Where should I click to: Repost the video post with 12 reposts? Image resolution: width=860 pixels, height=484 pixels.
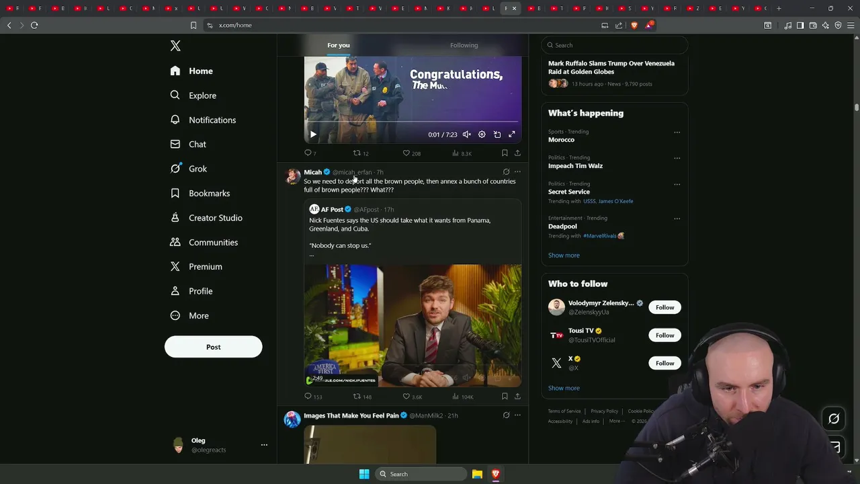[x=361, y=153]
